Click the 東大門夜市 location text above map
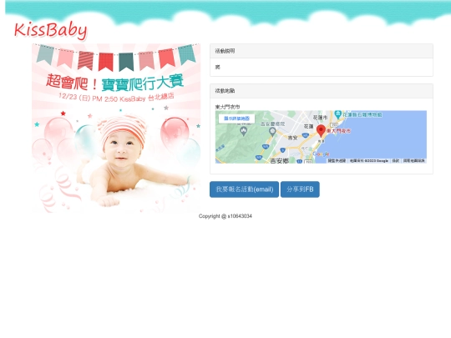 pyautogui.click(x=227, y=107)
